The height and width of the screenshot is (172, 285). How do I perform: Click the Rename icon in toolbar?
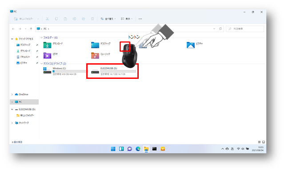coord(74,19)
